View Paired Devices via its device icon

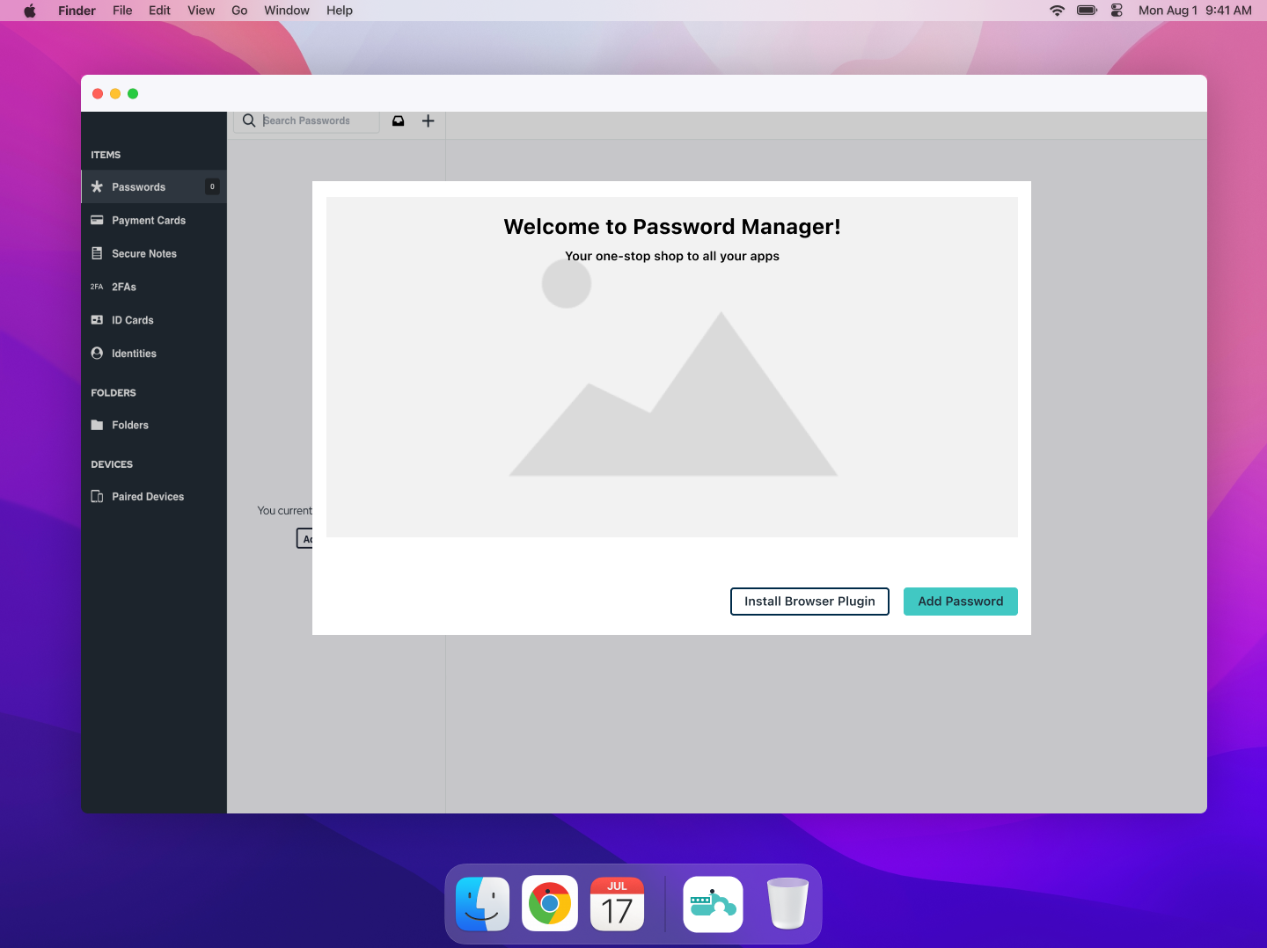click(x=97, y=496)
